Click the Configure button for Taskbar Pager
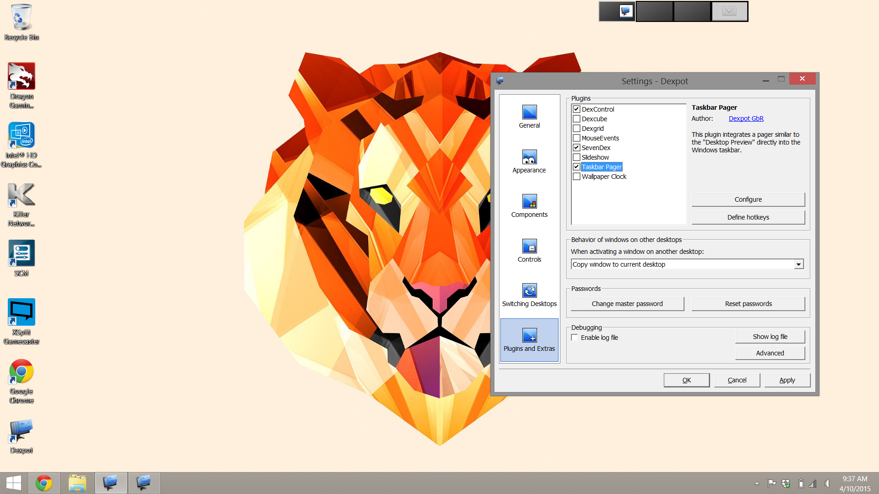The width and height of the screenshot is (879, 494). point(748,199)
